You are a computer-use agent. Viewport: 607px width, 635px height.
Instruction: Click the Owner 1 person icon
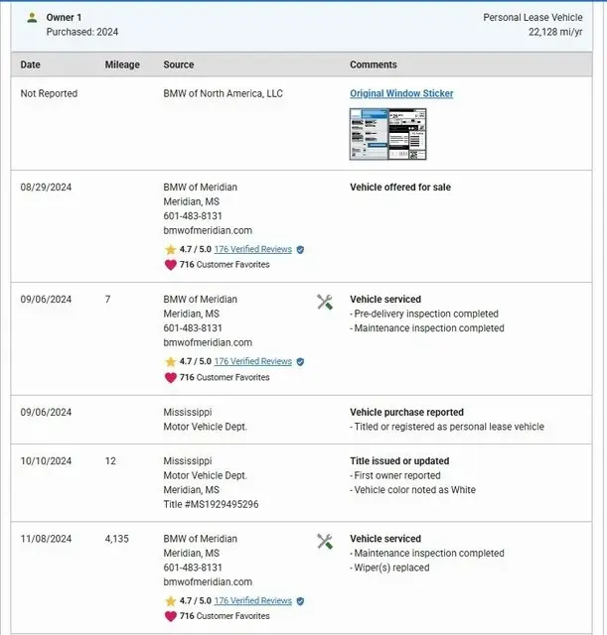click(x=32, y=18)
